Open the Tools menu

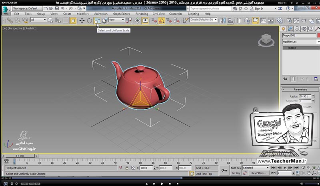coord(28,14)
